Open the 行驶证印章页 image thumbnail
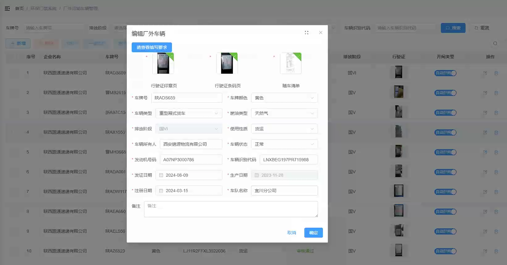 [x=163, y=63]
